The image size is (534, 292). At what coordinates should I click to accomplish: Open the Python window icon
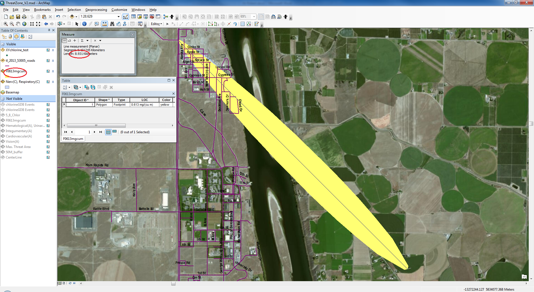click(158, 17)
